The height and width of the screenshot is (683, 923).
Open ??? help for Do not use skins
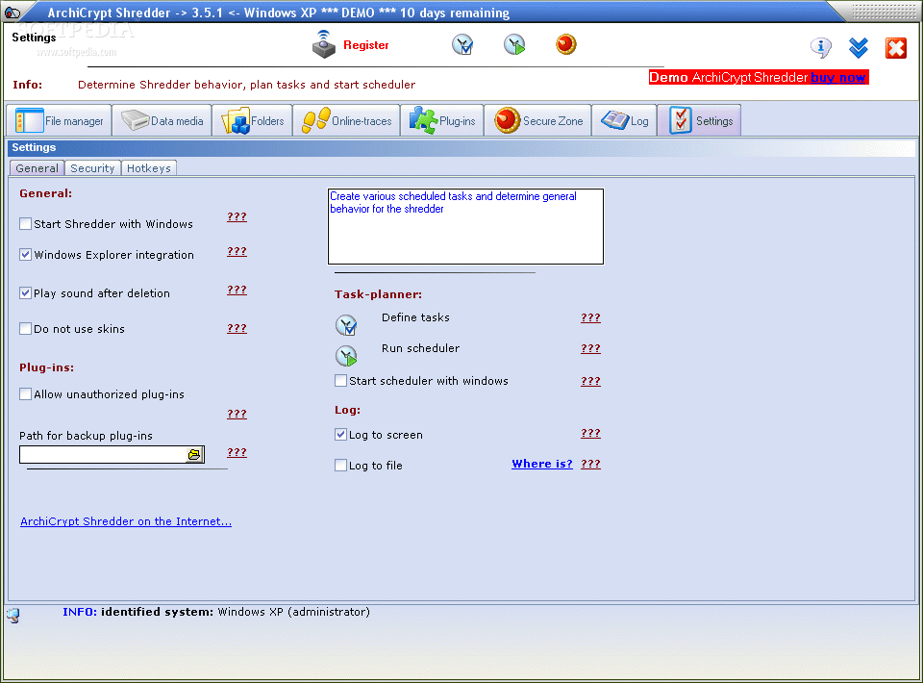pos(237,328)
